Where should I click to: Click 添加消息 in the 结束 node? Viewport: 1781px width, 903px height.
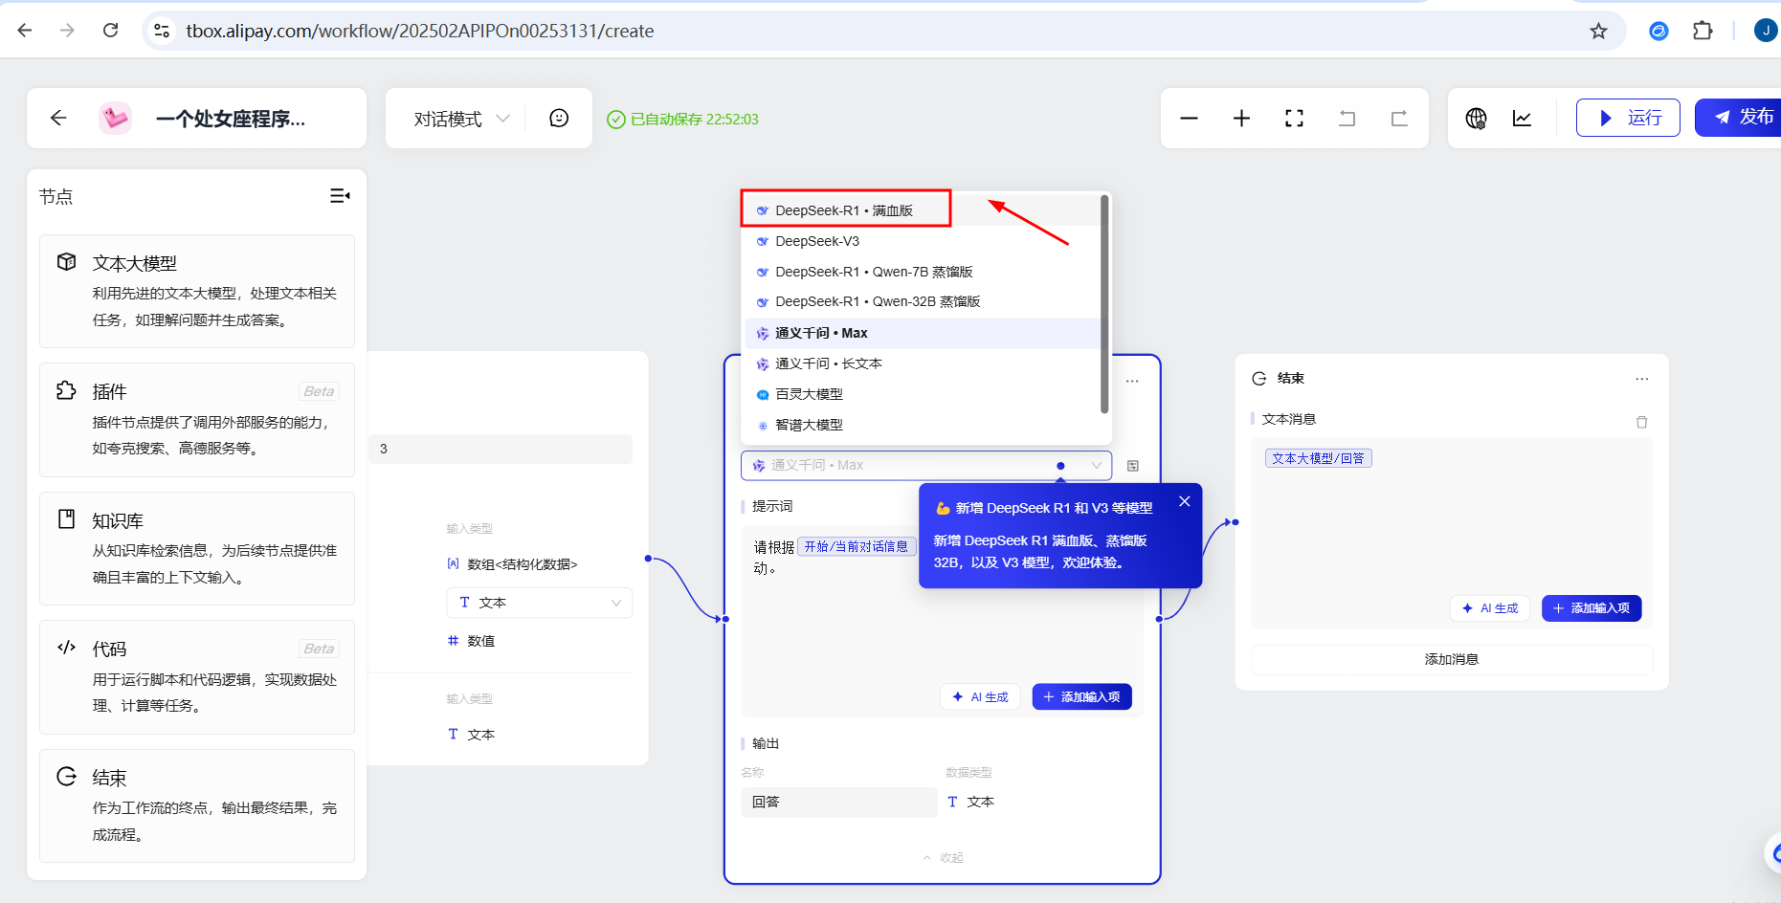(1451, 659)
